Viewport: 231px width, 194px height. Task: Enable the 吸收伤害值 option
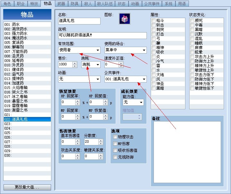(x=115, y=150)
